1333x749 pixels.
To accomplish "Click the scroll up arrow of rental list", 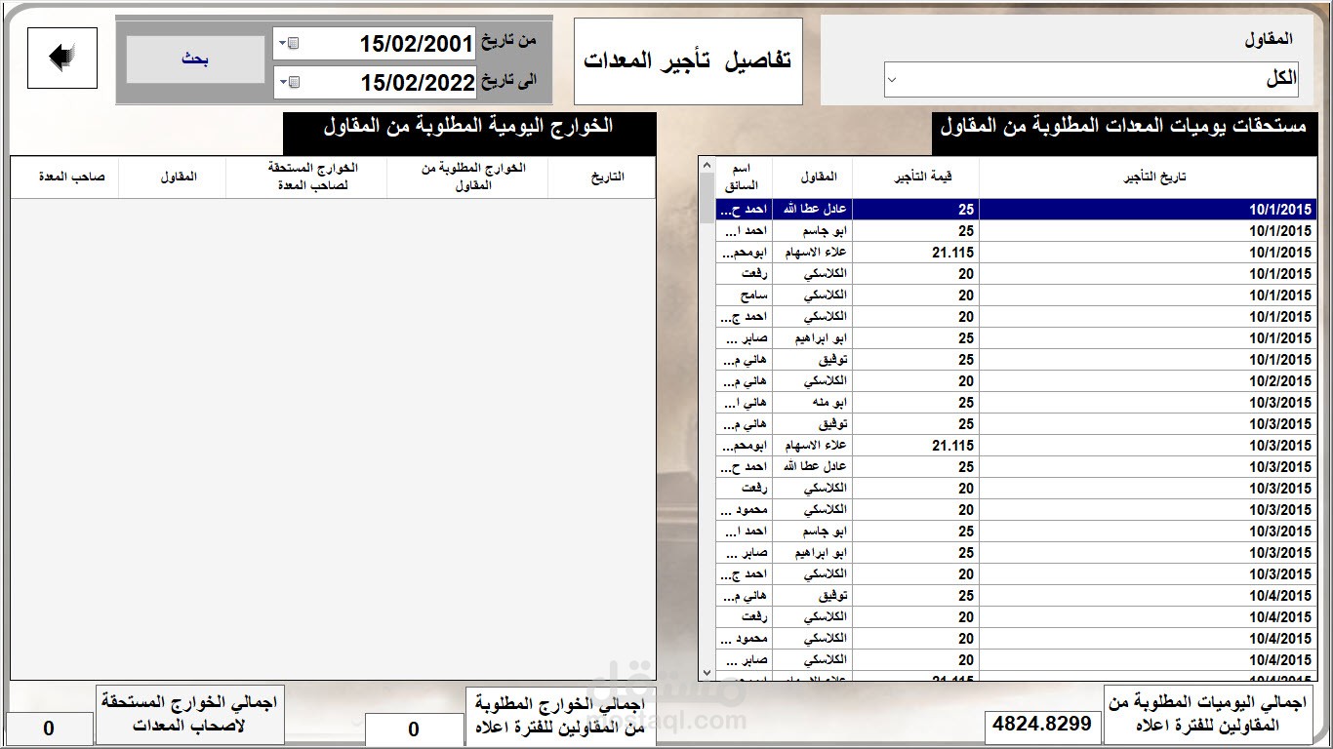I will coord(707,165).
